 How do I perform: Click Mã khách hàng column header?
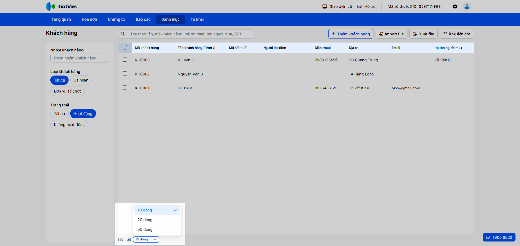pyautogui.click(x=147, y=48)
